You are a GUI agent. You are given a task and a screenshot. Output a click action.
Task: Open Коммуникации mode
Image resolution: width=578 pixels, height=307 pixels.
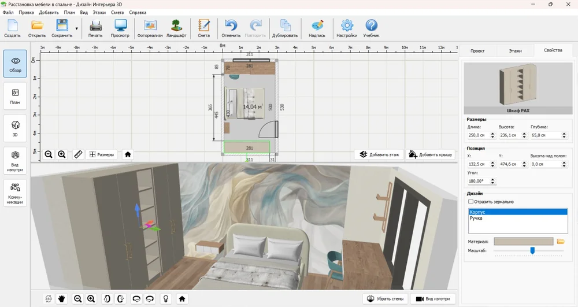click(15, 193)
